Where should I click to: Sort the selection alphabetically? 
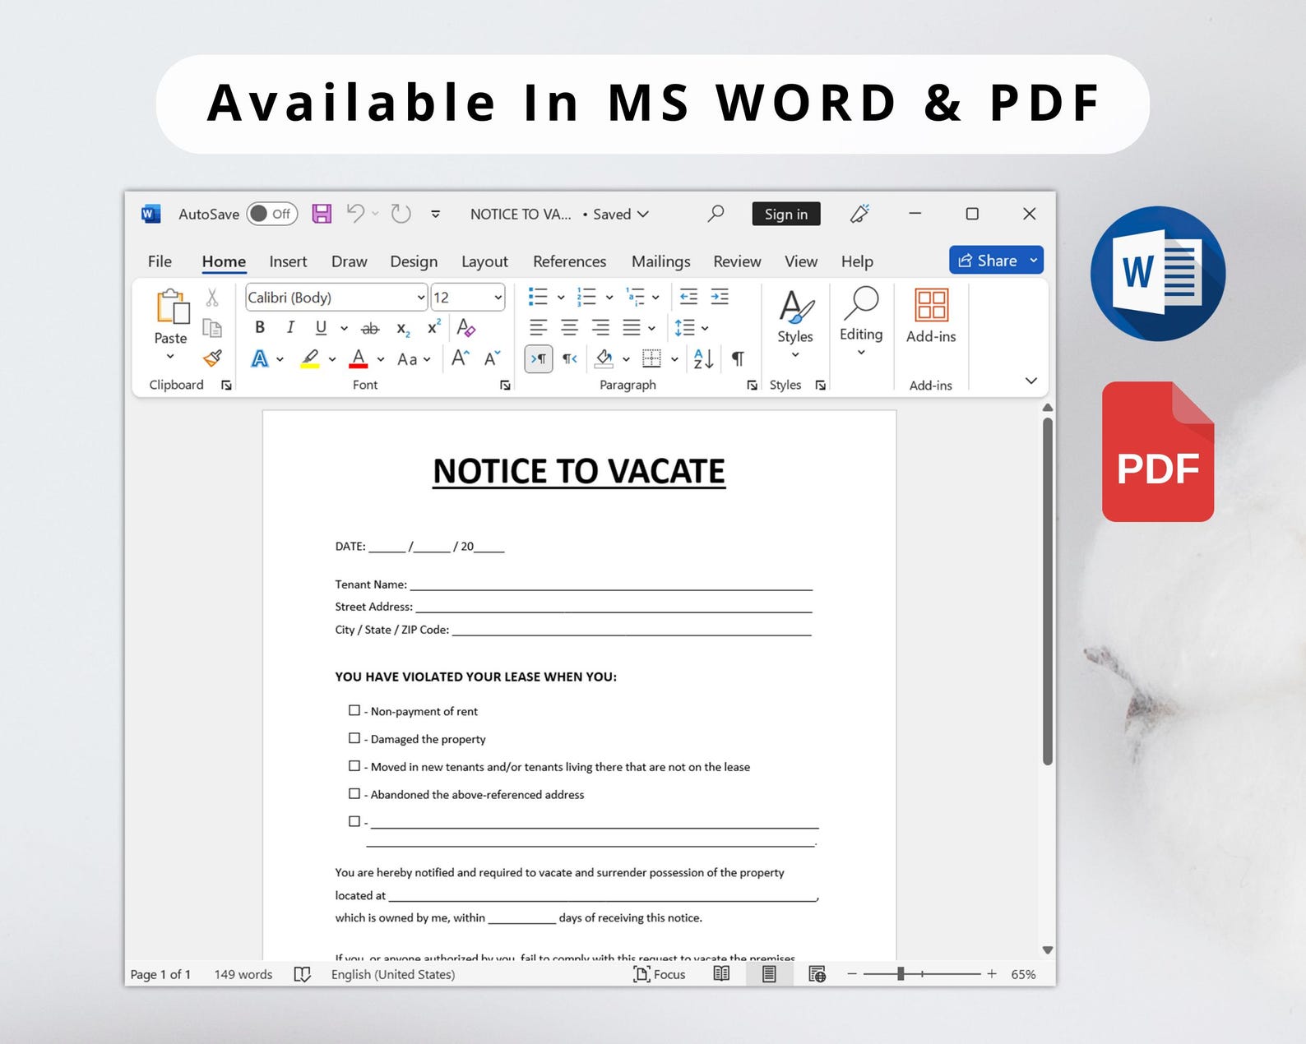[703, 358]
